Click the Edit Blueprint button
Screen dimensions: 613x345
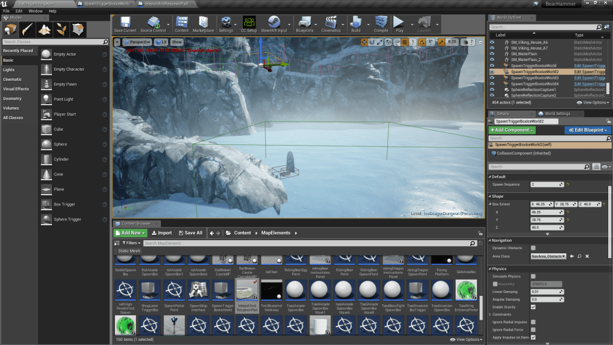click(x=587, y=130)
